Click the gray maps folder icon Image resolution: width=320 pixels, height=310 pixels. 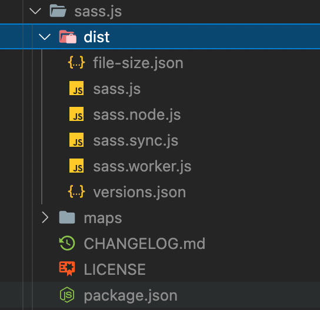67,217
